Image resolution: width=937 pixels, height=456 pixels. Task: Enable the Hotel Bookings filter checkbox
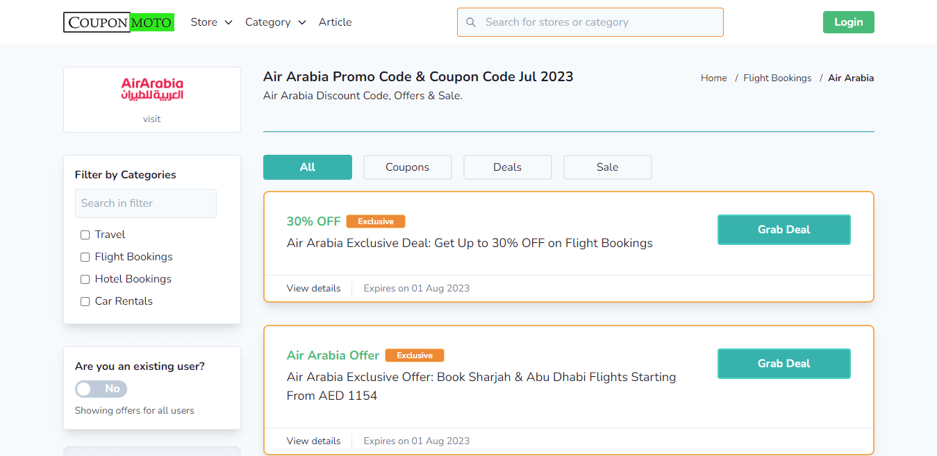(85, 279)
